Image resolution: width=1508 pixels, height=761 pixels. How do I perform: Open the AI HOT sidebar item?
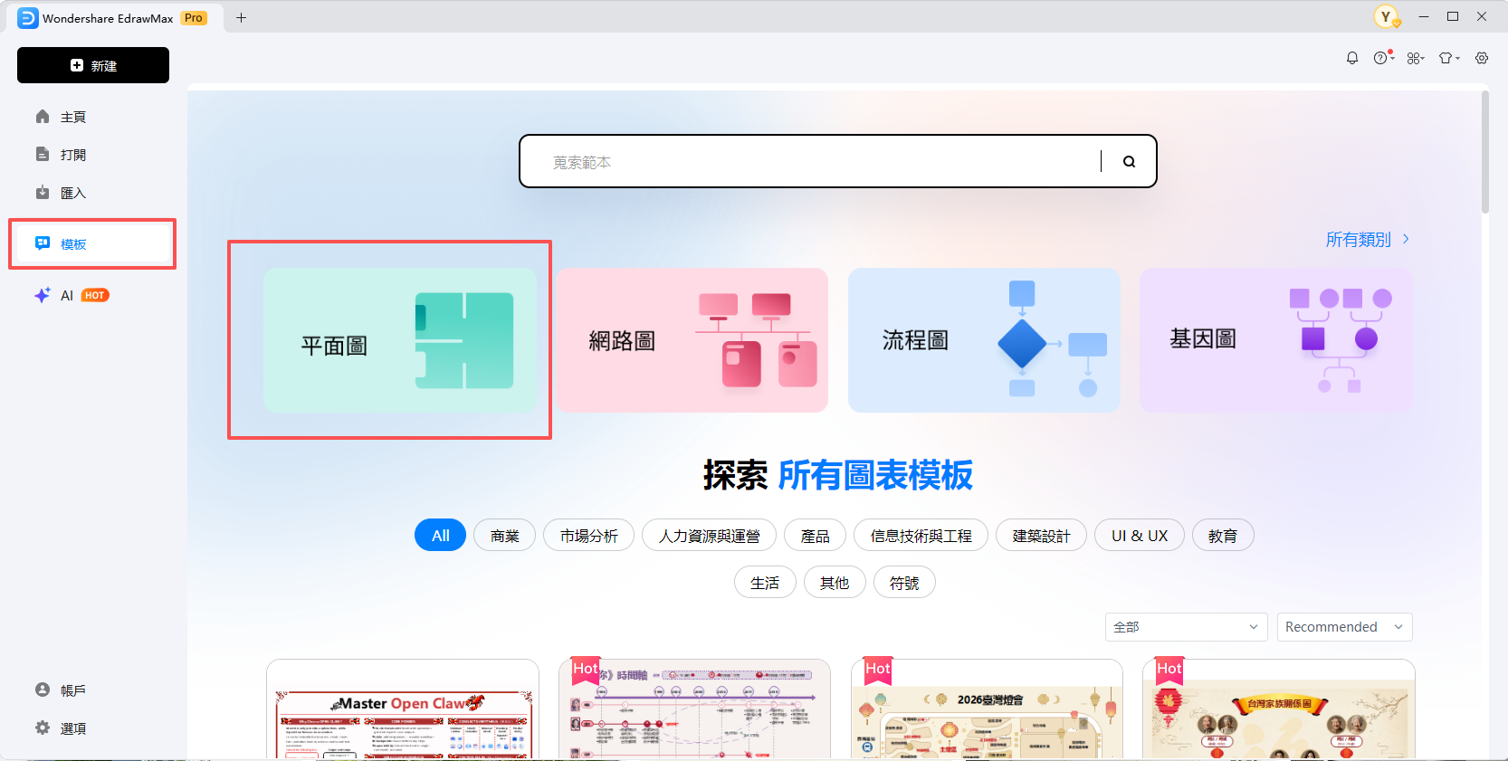(93, 295)
